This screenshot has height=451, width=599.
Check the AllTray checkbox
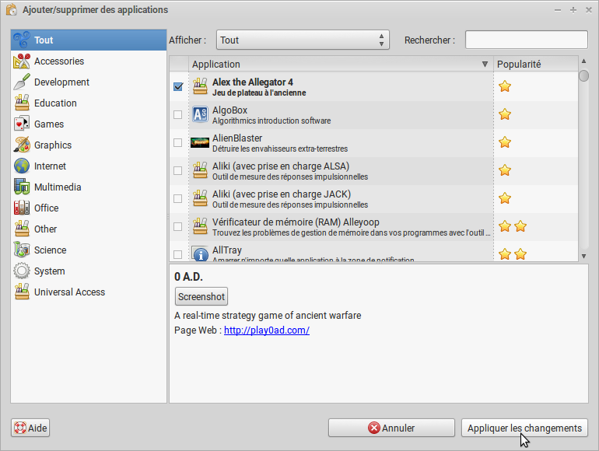(177, 254)
